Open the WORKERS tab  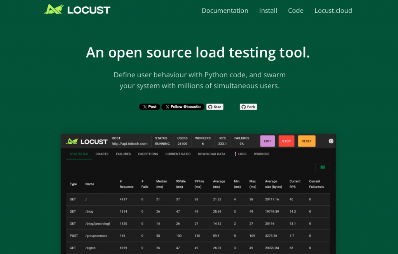click(x=262, y=154)
